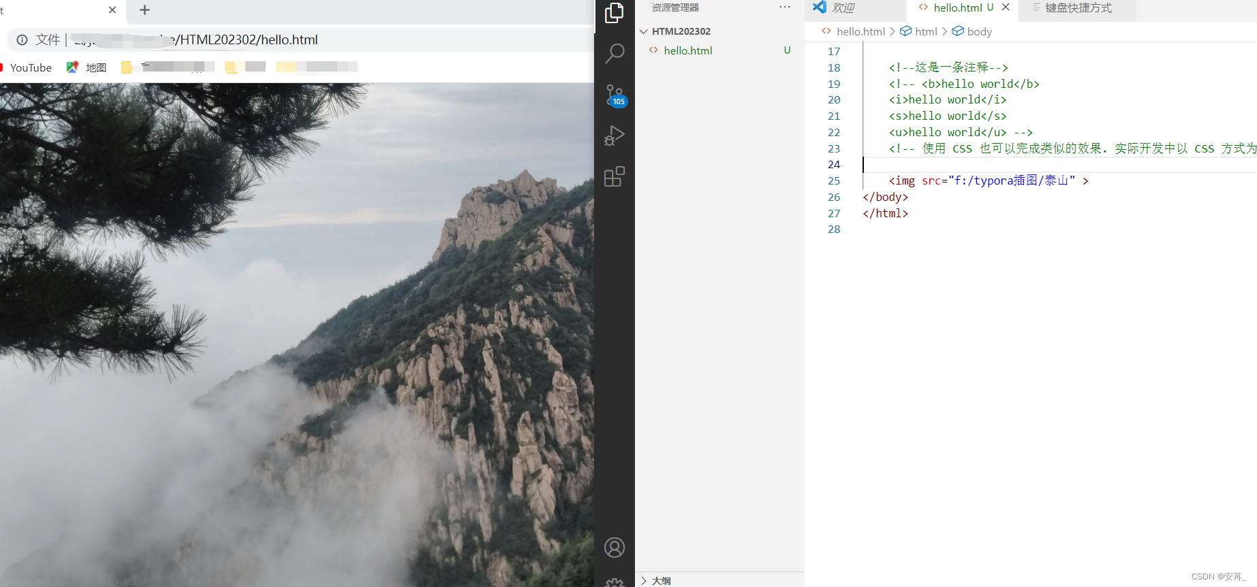The image size is (1257, 587).
Task: Click the closing </body> tag
Action: point(885,197)
